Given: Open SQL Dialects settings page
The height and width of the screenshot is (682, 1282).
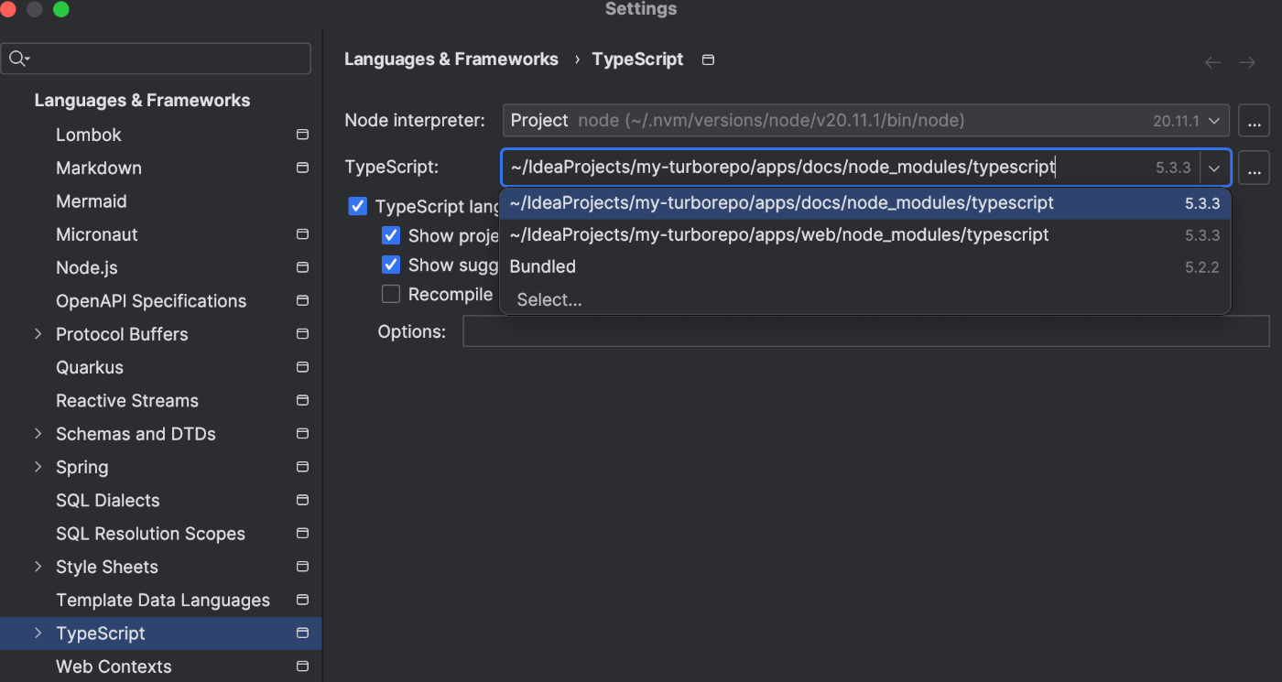Looking at the screenshot, I should tap(108, 500).
